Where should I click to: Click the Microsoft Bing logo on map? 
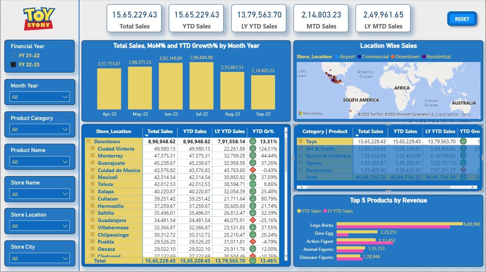[x=311, y=114]
